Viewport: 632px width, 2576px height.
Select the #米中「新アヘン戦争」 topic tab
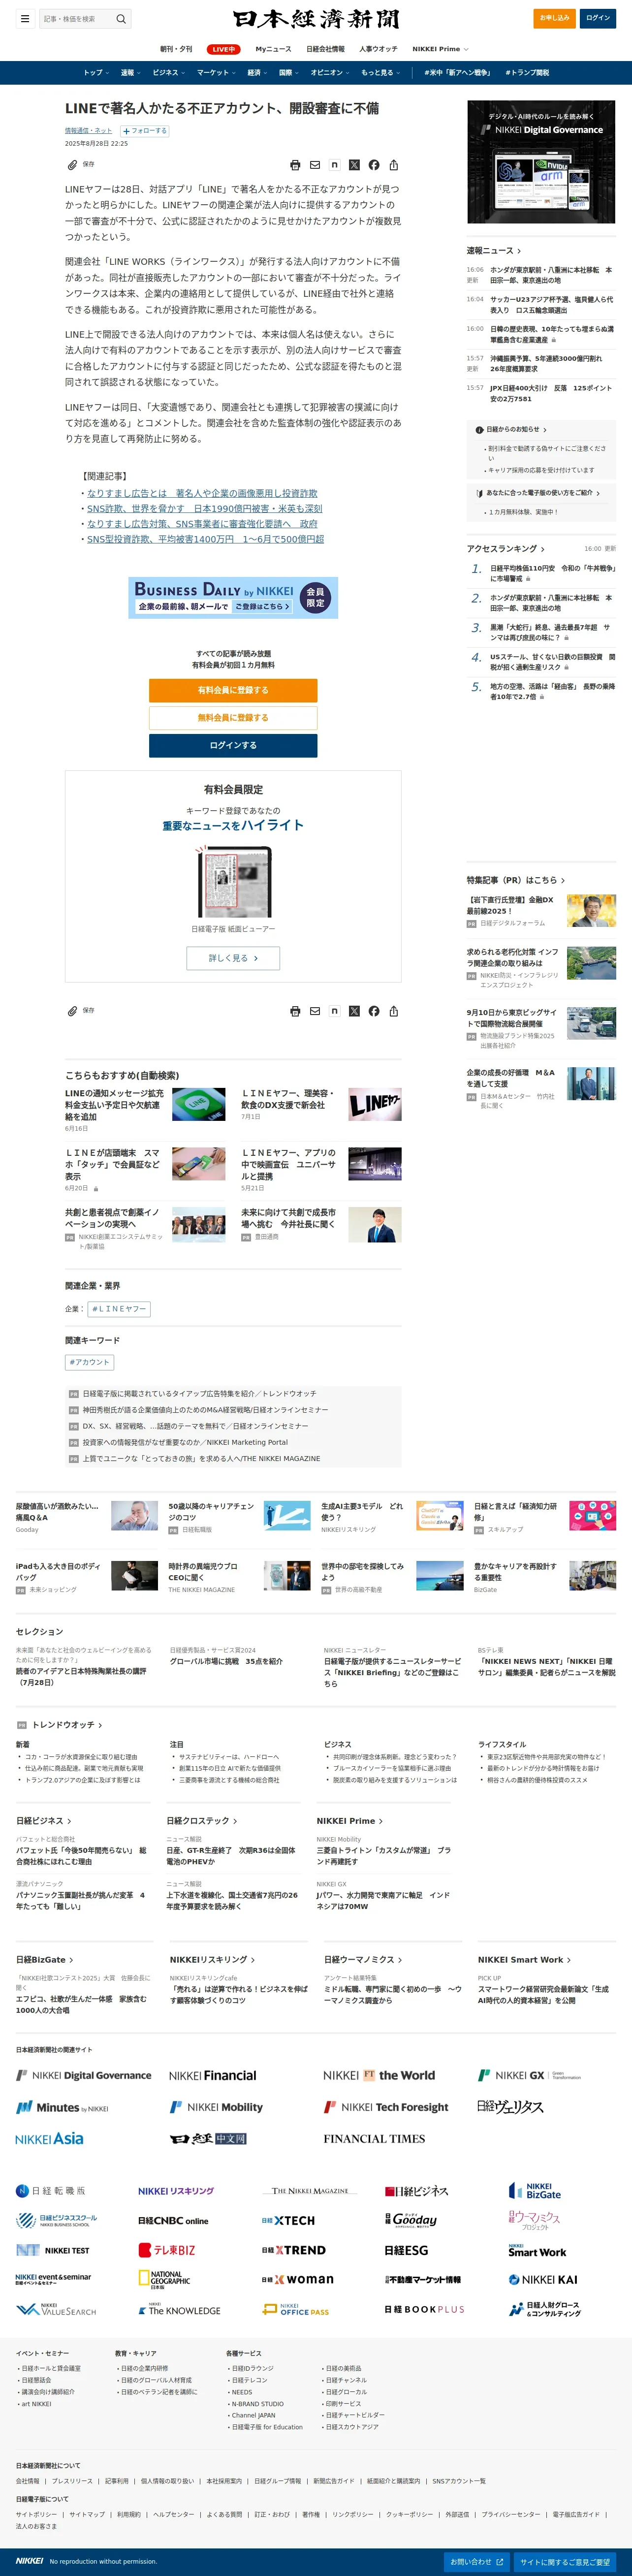(457, 73)
